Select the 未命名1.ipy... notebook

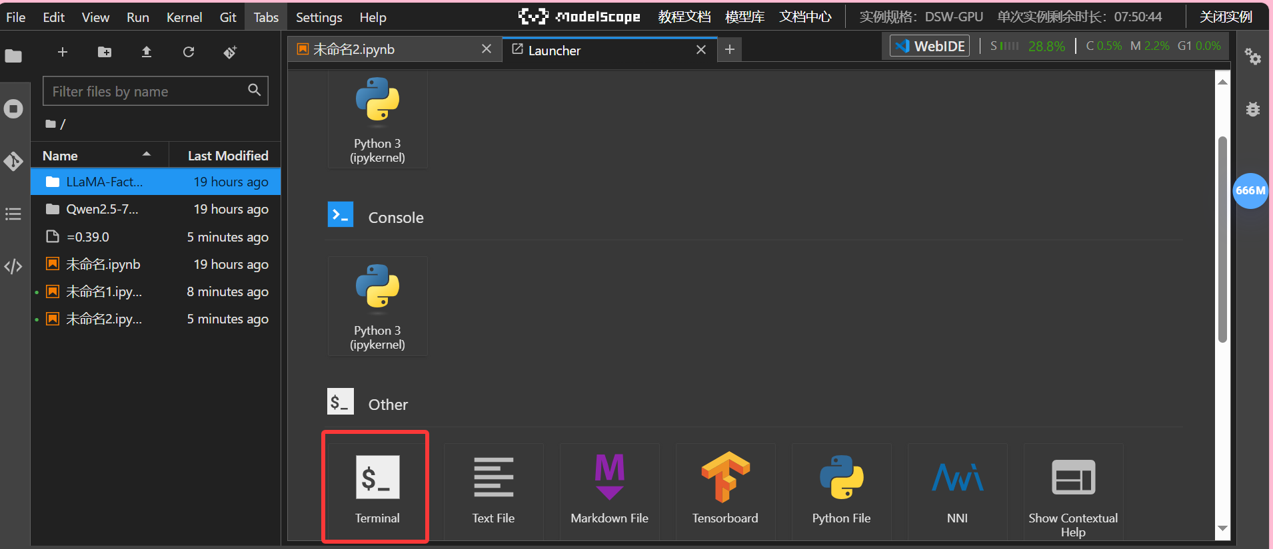pos(155,291)
